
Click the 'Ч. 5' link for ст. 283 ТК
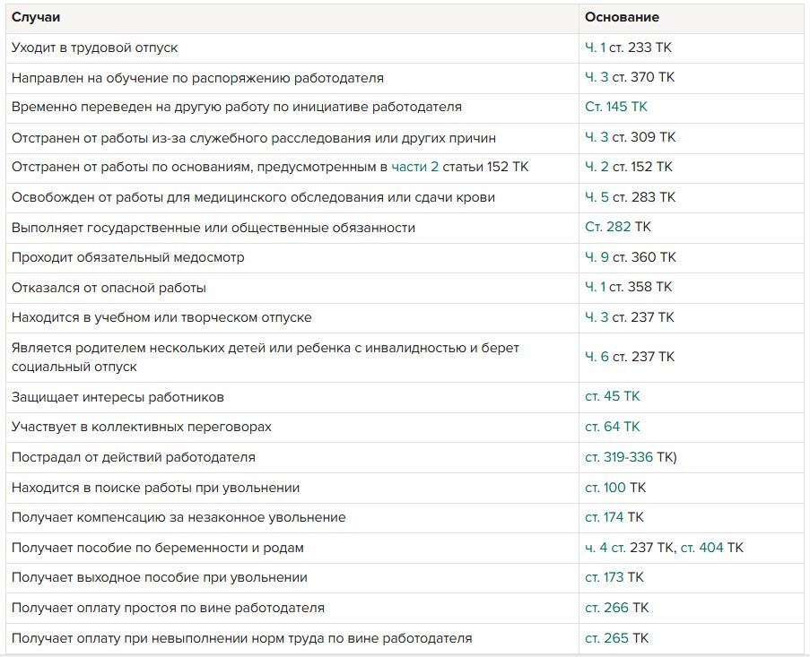click(597, 197)
